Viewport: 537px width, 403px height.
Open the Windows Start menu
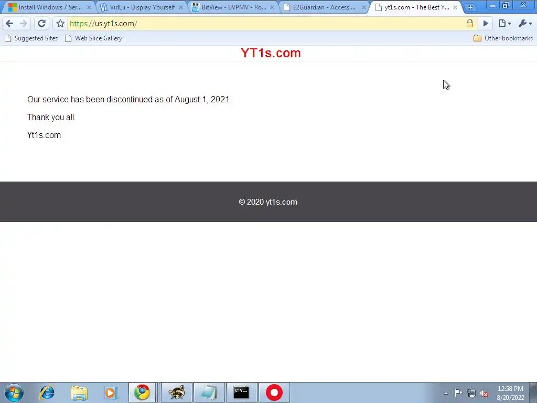(14, 393)
